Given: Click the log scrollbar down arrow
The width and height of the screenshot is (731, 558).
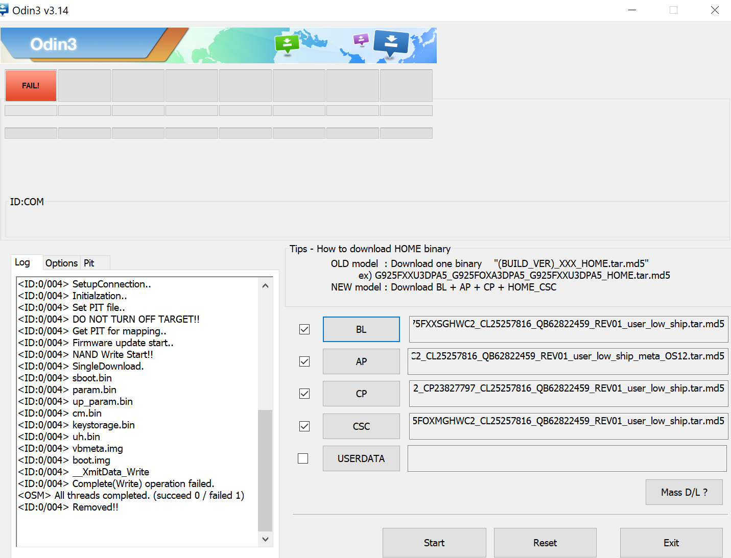Looking at the screenshot, I should tap(265, 539).
